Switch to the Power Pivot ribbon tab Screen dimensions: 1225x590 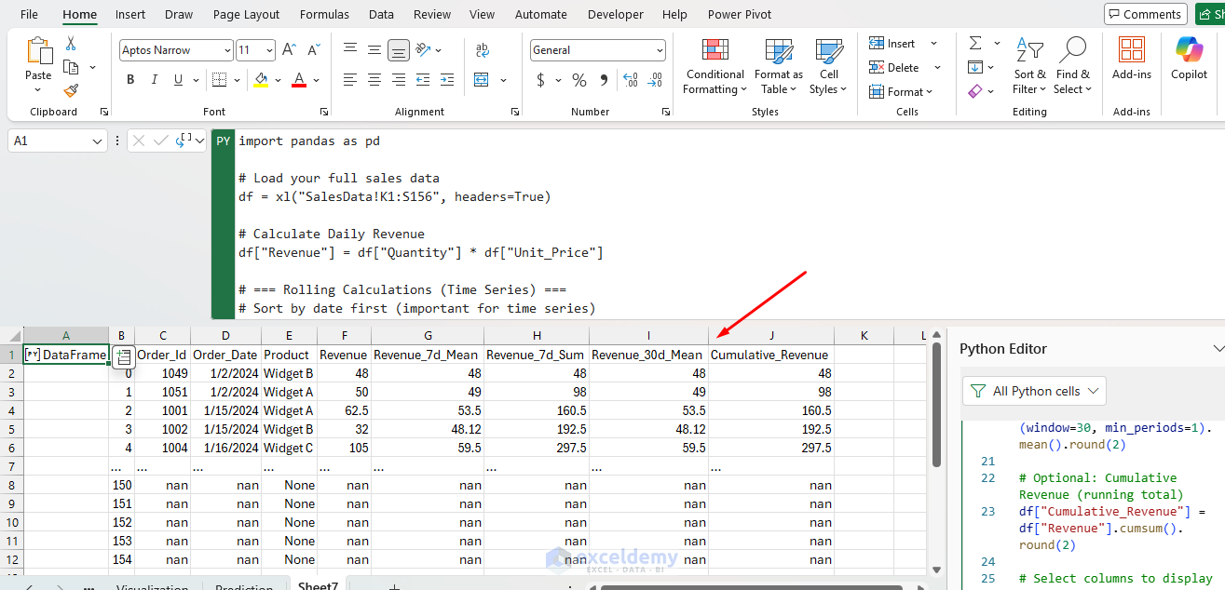740,14
